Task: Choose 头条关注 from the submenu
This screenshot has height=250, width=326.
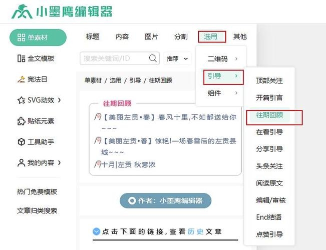Action: 269,166
